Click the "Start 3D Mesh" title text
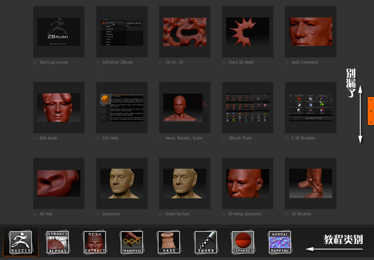Viewport: 374px width, 260px height. pyautogui.click(x=241, y=62)
